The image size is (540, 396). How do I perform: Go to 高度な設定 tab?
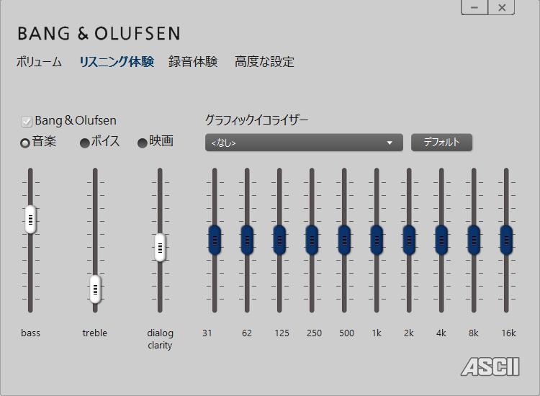tap(264, 62)
